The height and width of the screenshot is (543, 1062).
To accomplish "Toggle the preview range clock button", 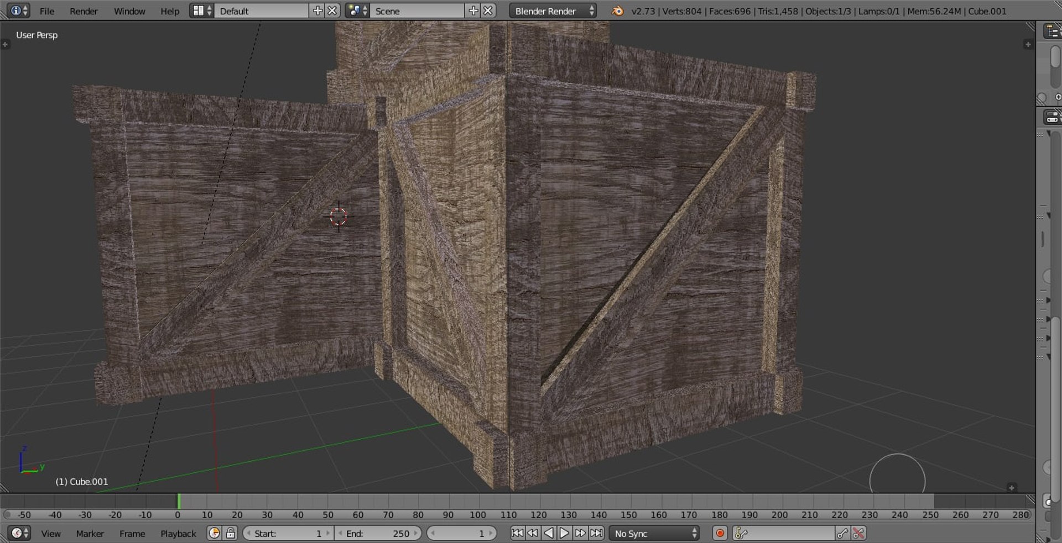I will point(214,533).
